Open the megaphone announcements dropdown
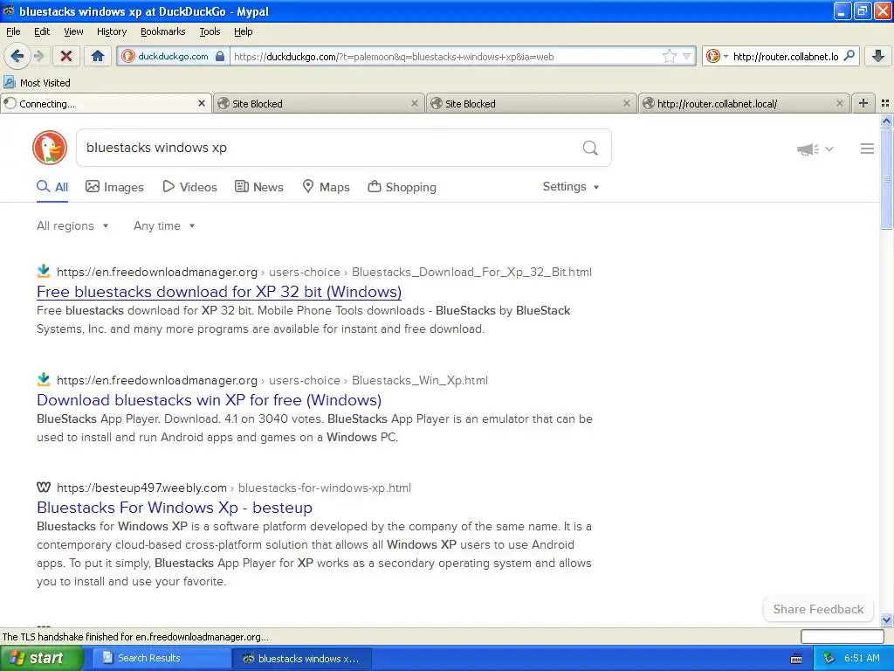Image resolution: width=894 pixels, height=671 pixels. coord(815,149)
